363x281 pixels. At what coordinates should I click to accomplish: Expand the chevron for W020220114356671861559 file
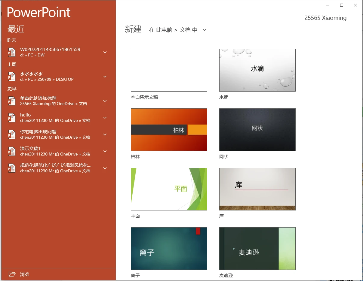click(105, 52)
